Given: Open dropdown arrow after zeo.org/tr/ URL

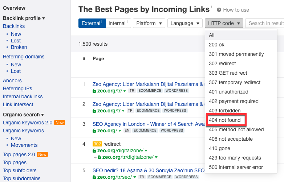Looking at the screenshot, I should pos(125,91).
